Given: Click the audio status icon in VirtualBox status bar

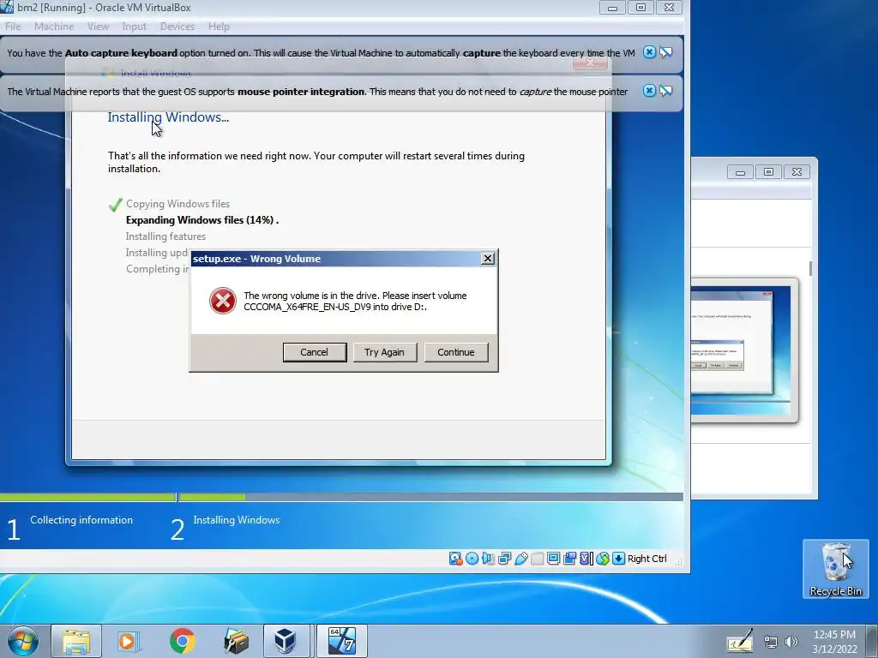Looking at the screenshot, I should click(x=488, y=559).
